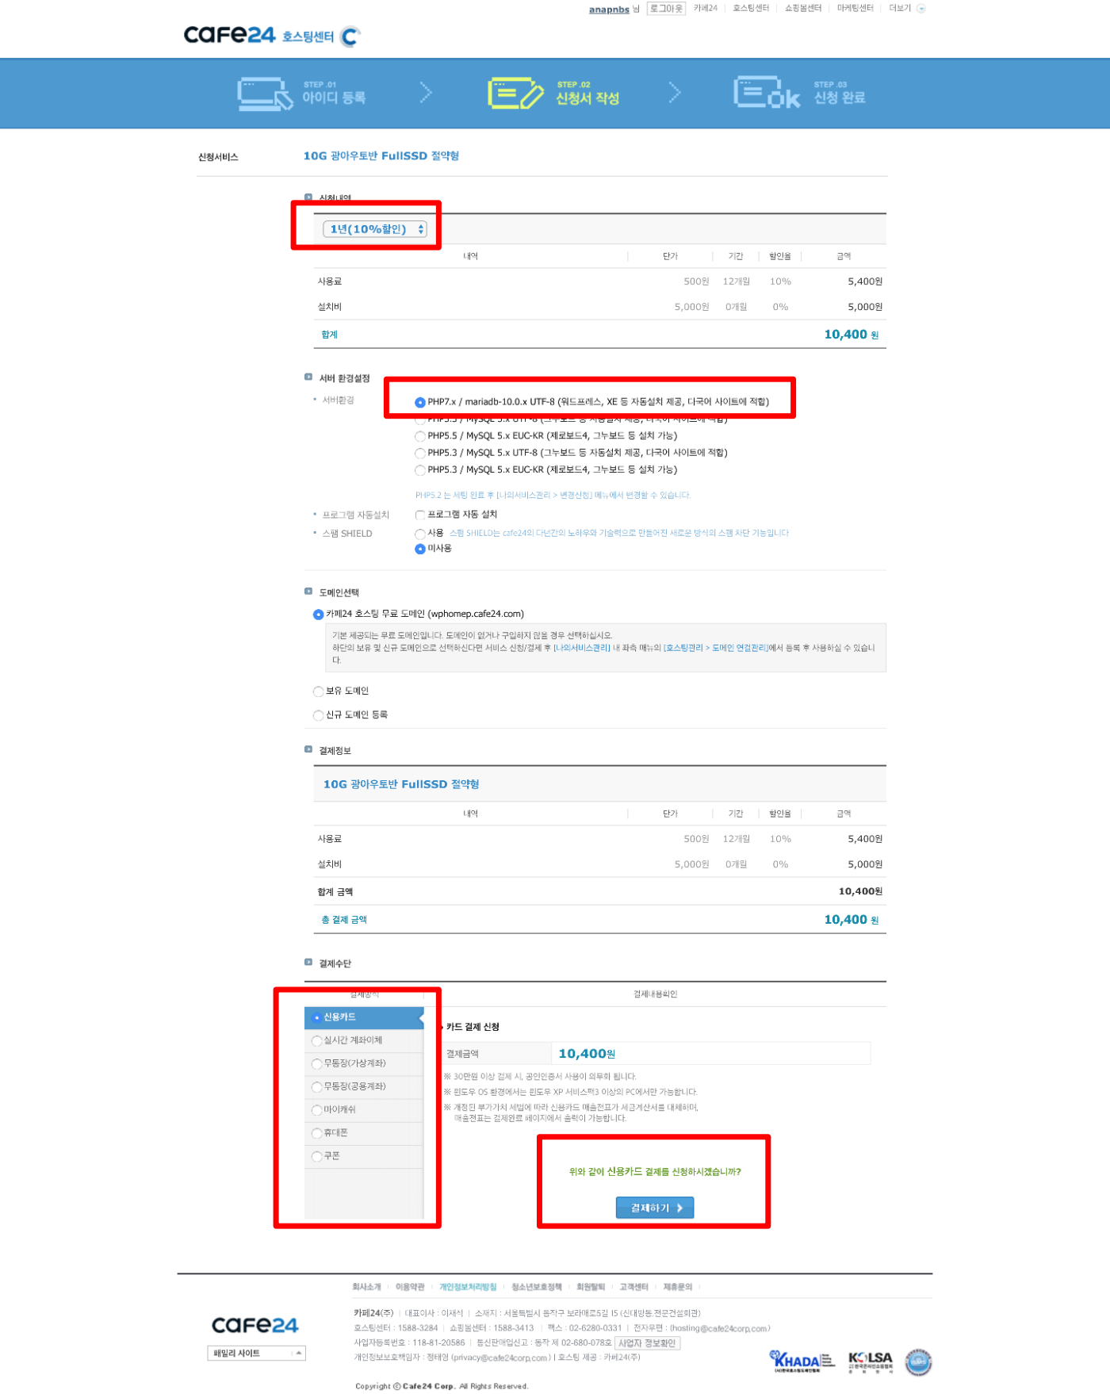This screenshot has height=1394, width=1110.
Task: Click the '총 결제 금액' label
Action: coord(344,920)
